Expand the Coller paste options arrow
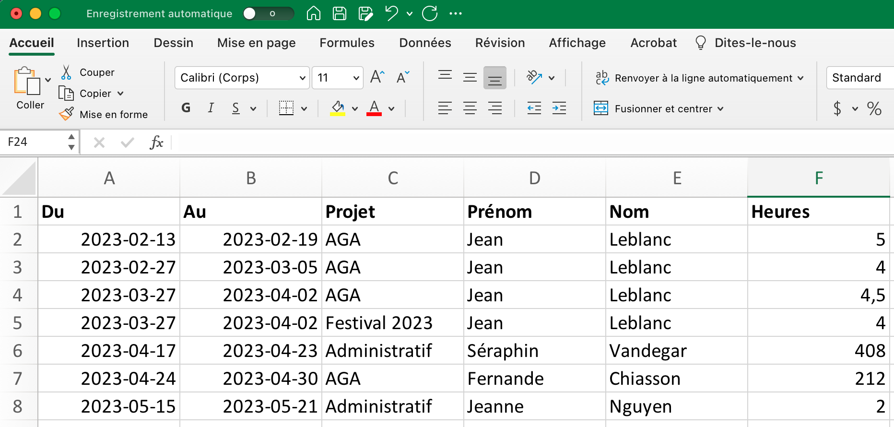This screenshot has width=894, height=427. 48,80
